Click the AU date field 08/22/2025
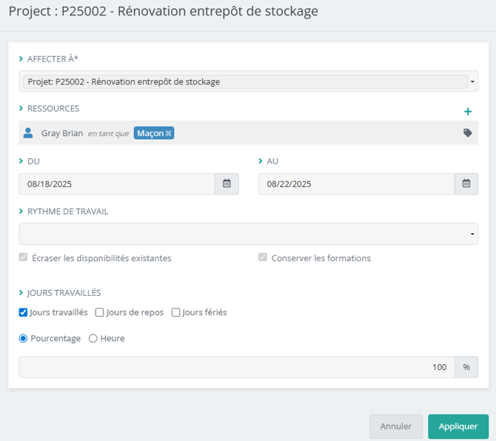 [x=355, y=184]
